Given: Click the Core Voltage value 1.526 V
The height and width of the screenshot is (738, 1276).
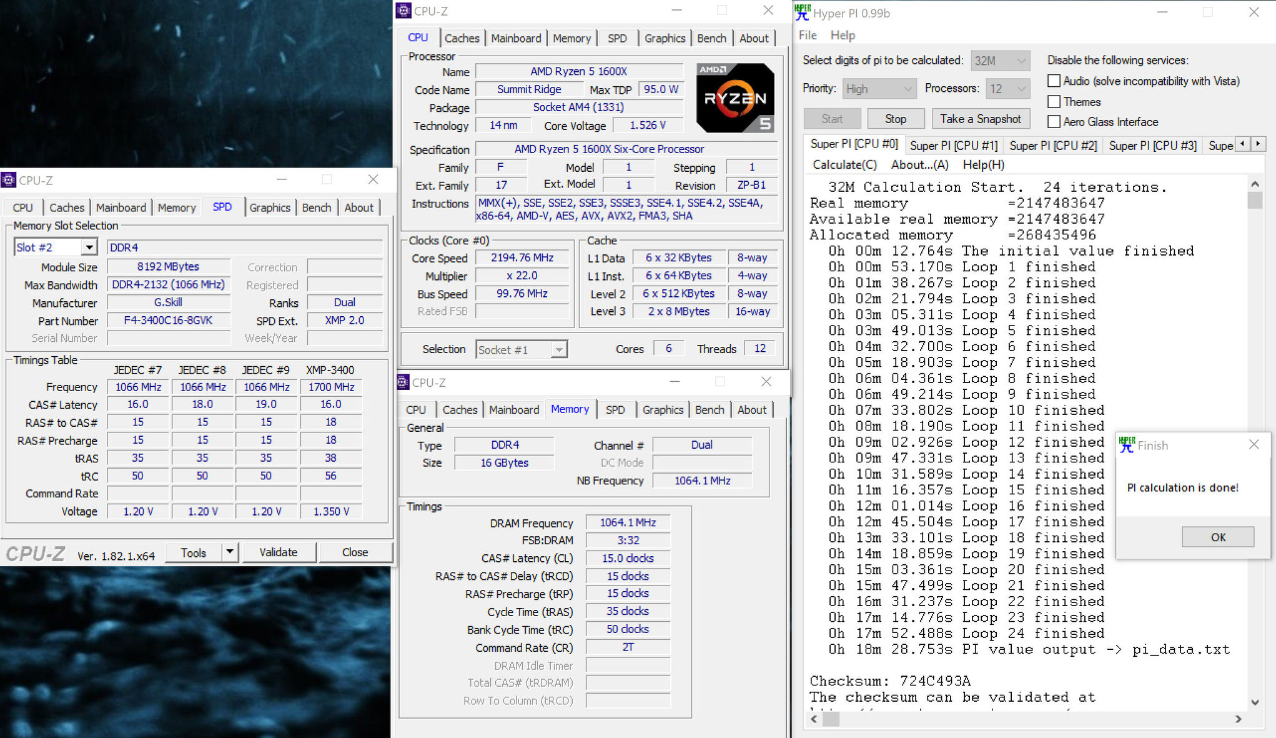Looking at the screenshot, I should point(648,125).
